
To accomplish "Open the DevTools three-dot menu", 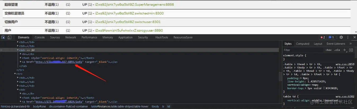I will pyautogui.click(x=348, y=37).
